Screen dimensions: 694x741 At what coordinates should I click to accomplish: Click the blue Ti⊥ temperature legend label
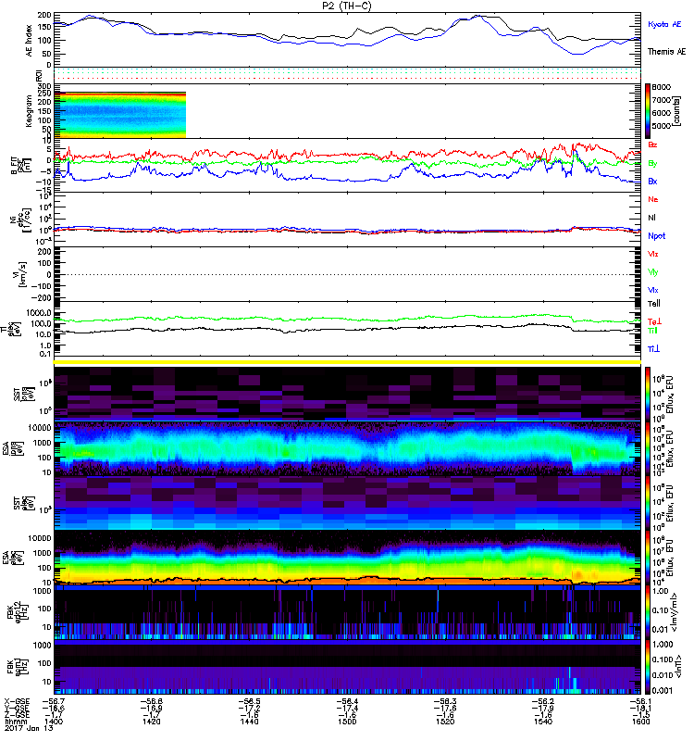[x=653, y=349]
